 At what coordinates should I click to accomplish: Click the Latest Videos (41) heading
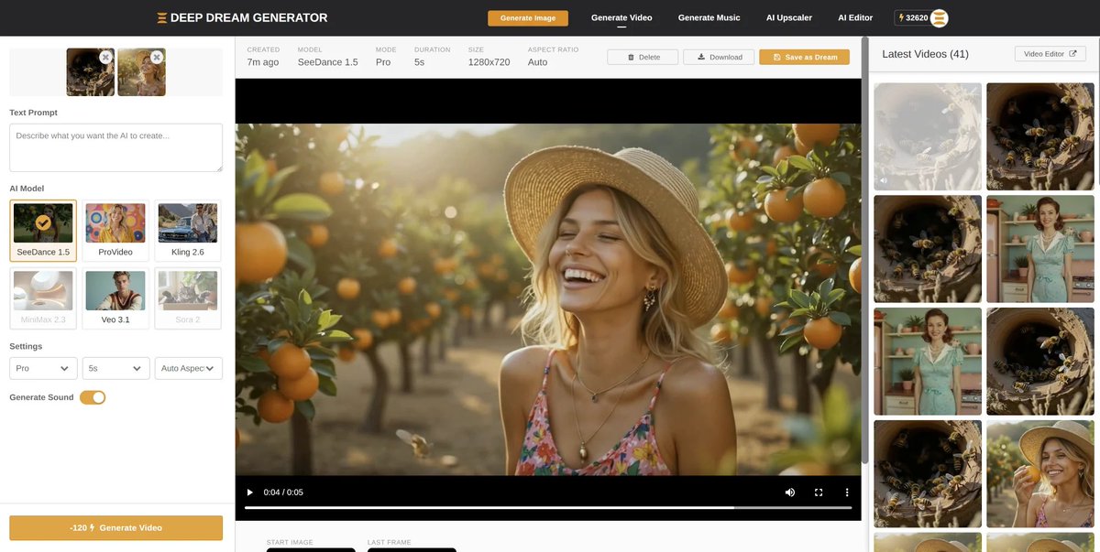pyautogui.click(x=925, y=54)
